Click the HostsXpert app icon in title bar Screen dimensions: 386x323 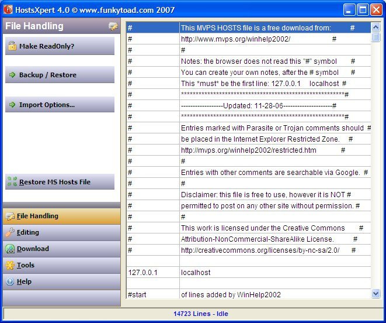coord(8,9)
